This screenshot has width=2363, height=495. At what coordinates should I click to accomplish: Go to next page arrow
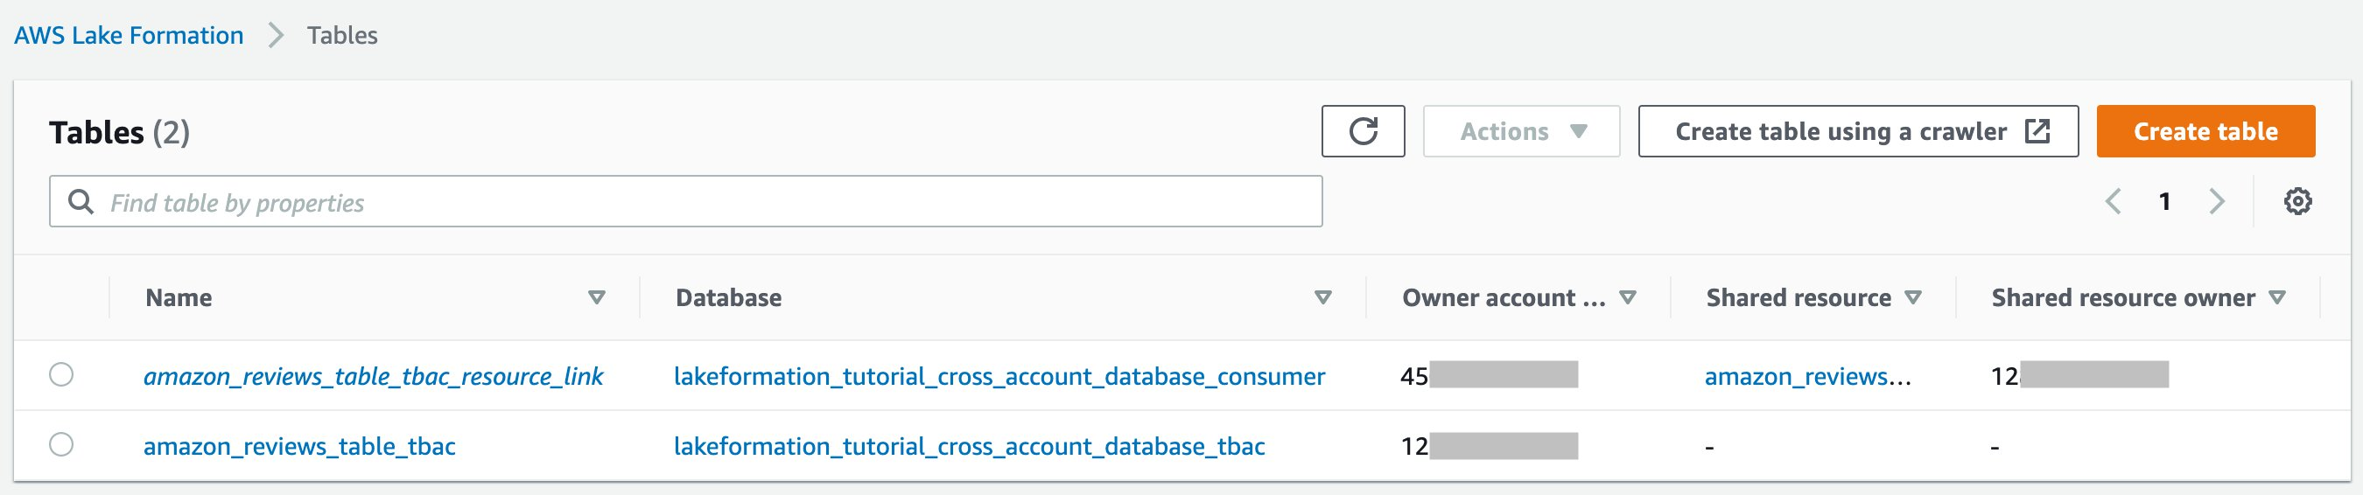click(x=2216, y=201)
